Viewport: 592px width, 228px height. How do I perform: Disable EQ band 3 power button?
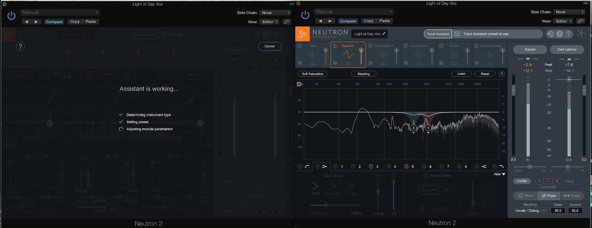coord(371,167)
